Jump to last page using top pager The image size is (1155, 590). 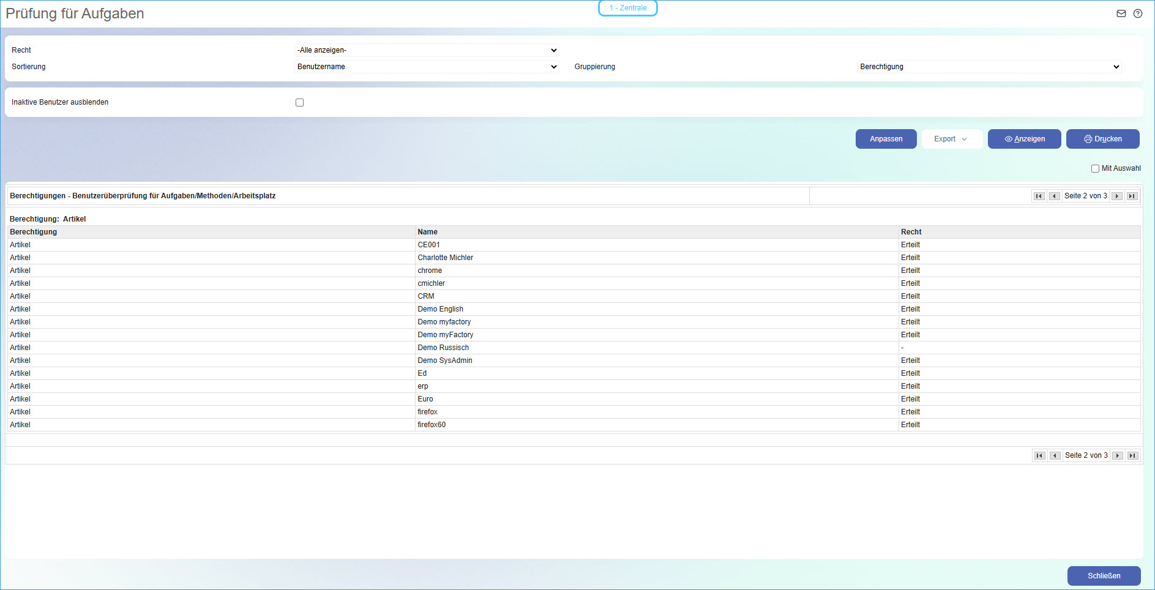pos(1132,196)
